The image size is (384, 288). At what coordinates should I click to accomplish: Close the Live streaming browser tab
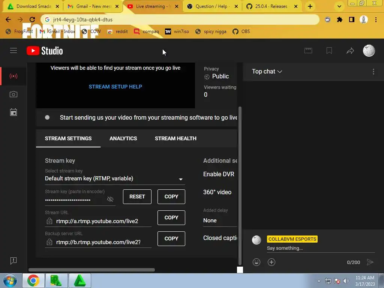177,6
